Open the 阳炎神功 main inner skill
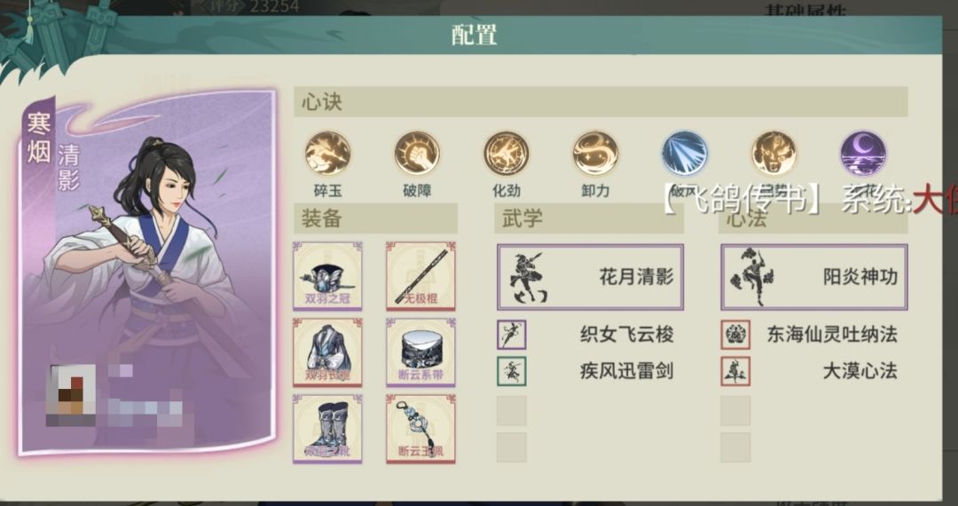958x506 pixels. coord(814,277)
